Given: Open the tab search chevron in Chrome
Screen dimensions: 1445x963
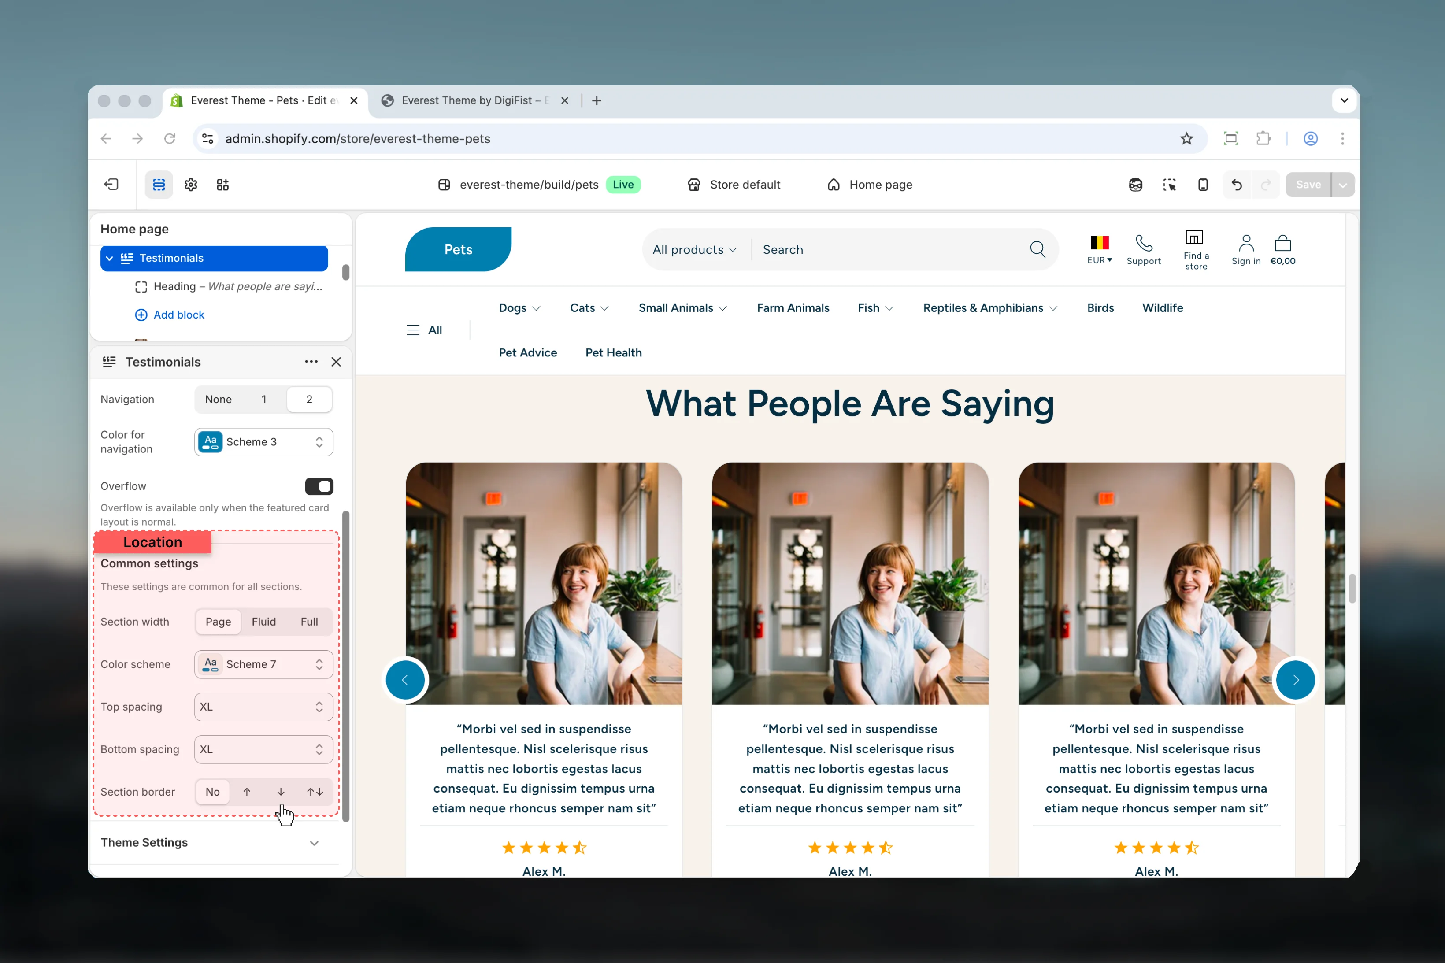Looking at the screenshot, I should pyautogui.click(x=1344, y=100).
